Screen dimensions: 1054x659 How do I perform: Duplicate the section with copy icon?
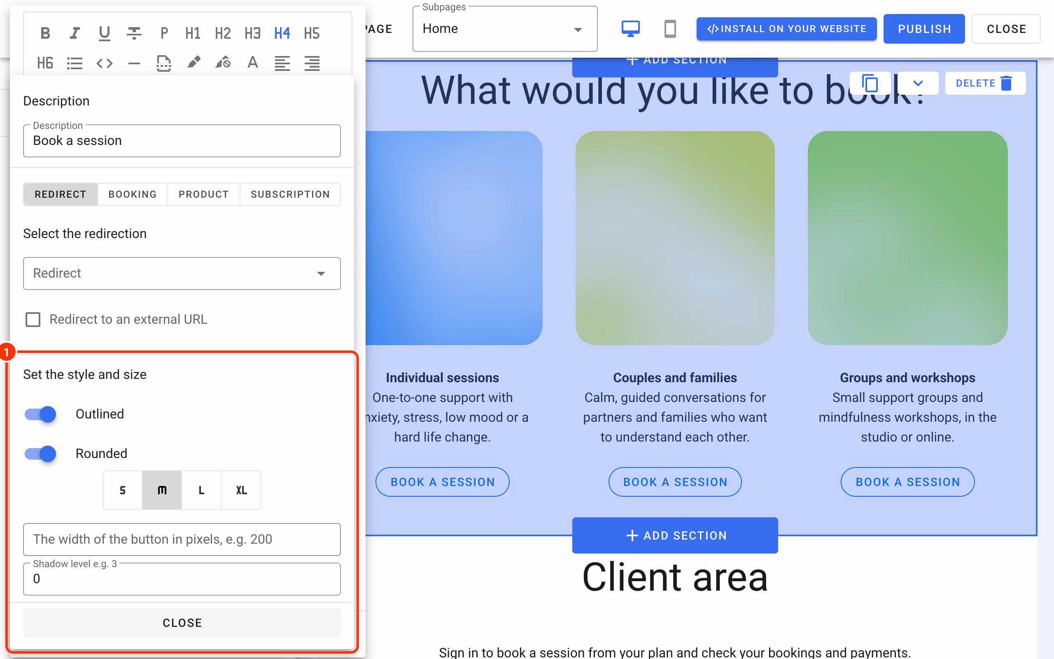[870, 83]
